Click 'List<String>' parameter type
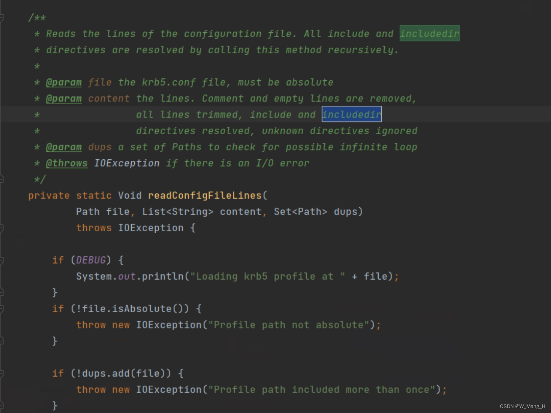This screenshot has width=551, height=413. pyautogui.click(x=178, y=212)
